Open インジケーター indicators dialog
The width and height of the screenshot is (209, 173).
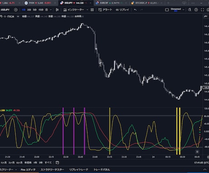[x=74, y=10]
